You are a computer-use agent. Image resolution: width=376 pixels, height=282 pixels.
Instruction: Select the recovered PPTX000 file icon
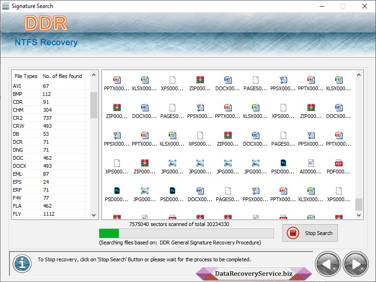pyautogui.click(x=116, y=80)
